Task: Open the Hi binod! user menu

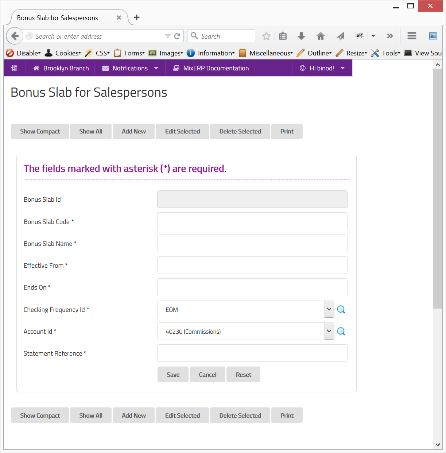Action: [x=322, y=68]
